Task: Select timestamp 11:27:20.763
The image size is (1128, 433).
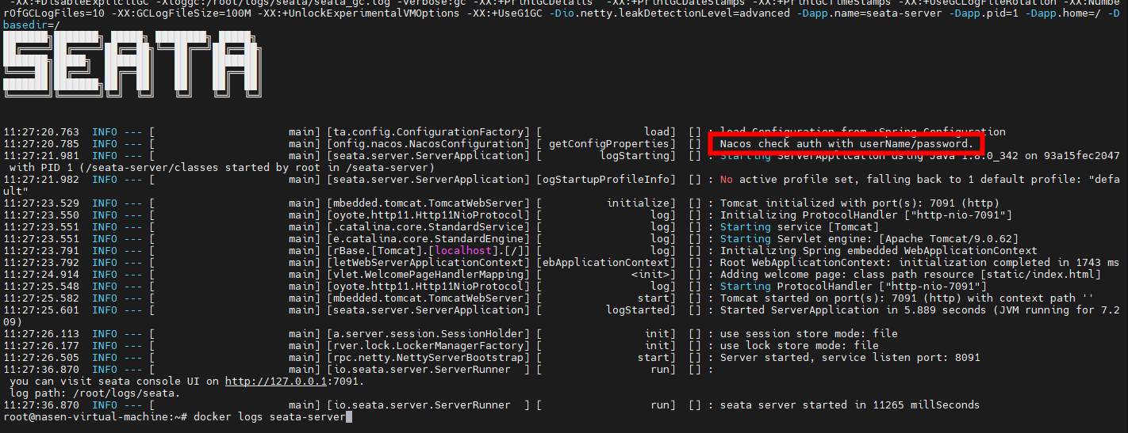Action: tap(41, 132)
